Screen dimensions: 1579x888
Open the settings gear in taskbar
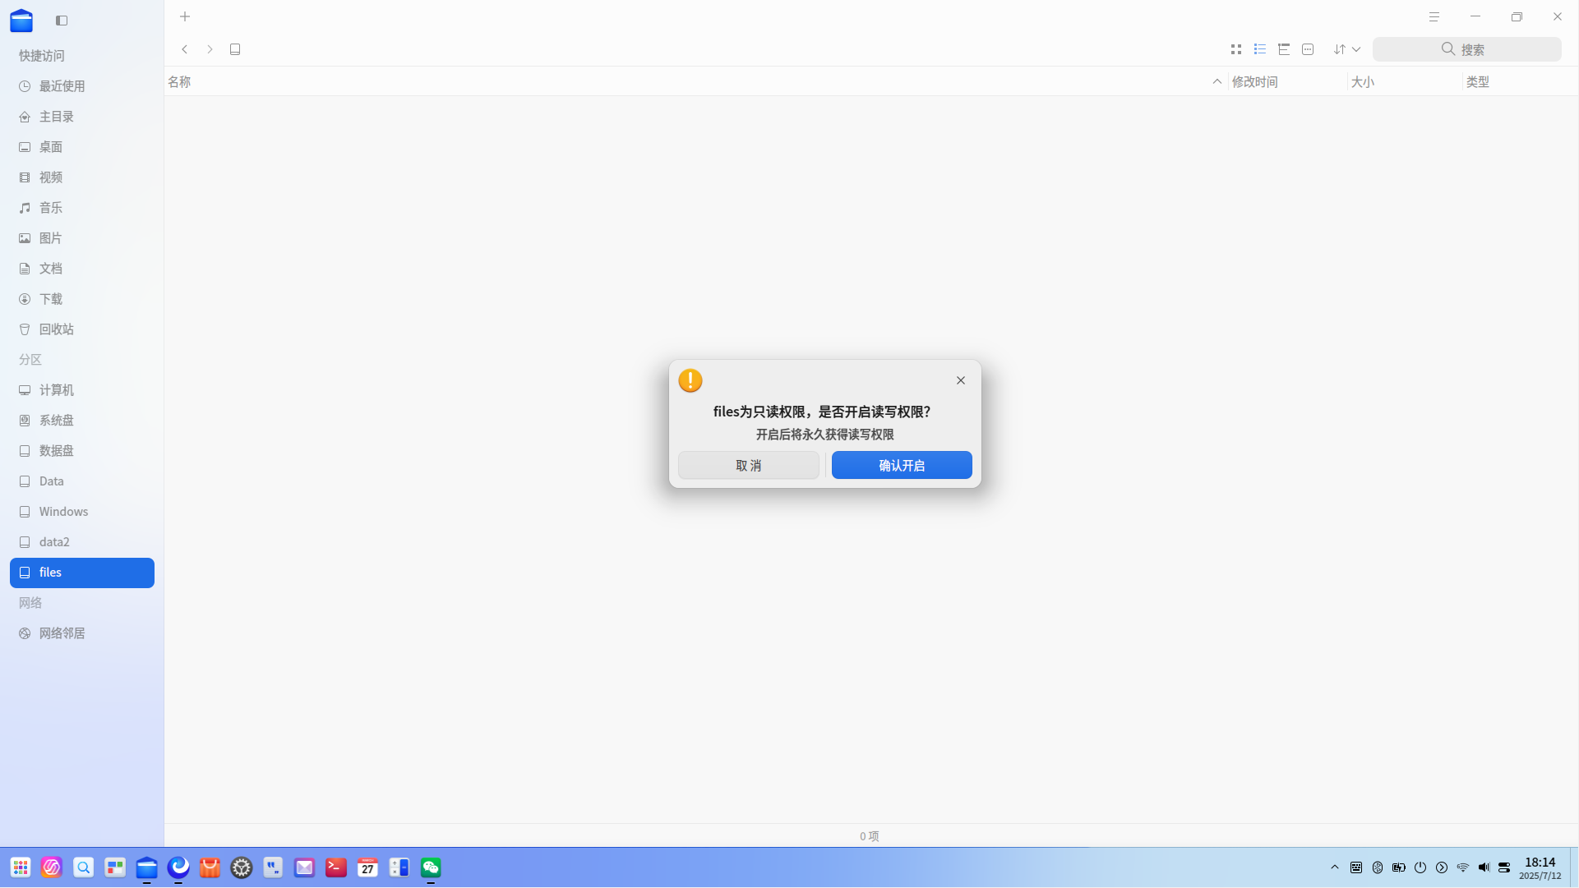[242, 867]
